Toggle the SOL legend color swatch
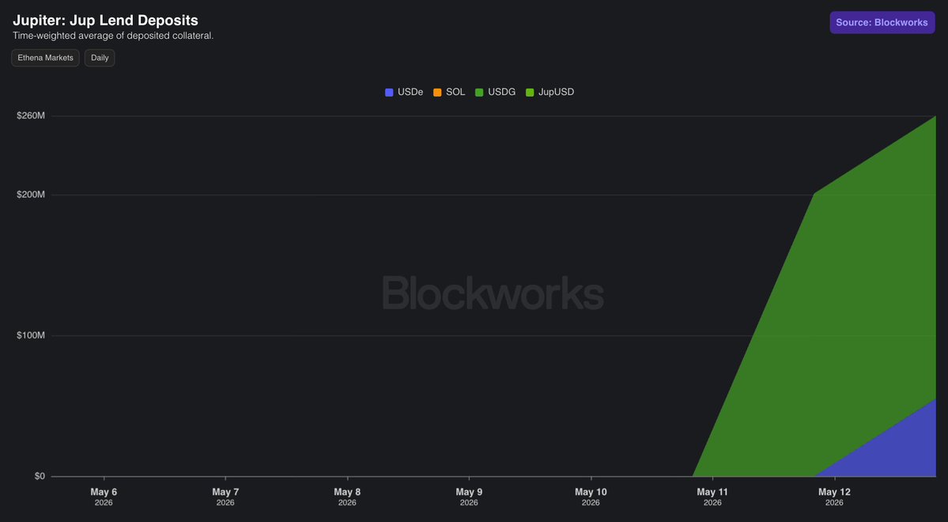The width and height of the screenshot is (948, 522). (438, 93)
